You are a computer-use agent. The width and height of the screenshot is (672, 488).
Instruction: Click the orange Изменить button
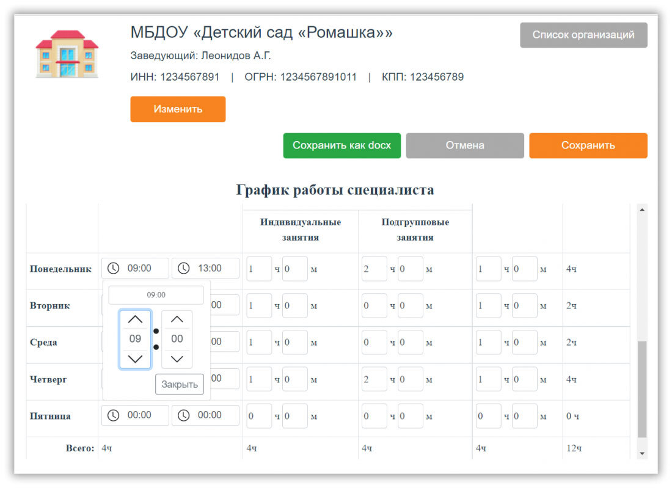[178, 109]
